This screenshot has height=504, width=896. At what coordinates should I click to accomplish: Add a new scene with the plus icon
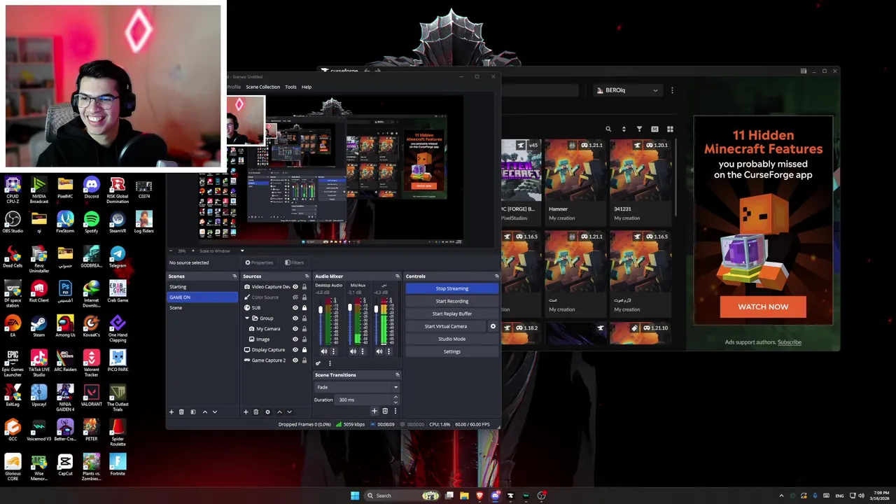pyautogui.click(x=171, y=412)
